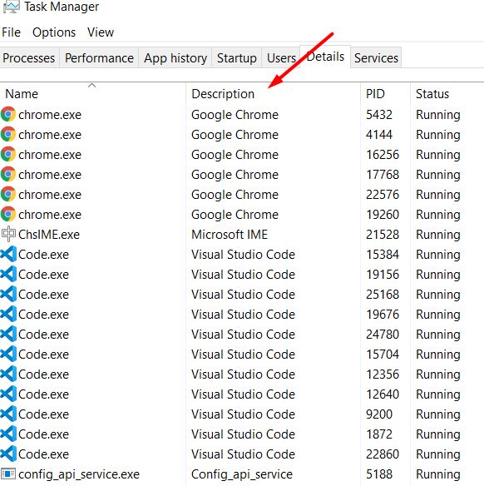Switch to the Startup tab
Screen dimensions: 484x486
tap(236, 58)
